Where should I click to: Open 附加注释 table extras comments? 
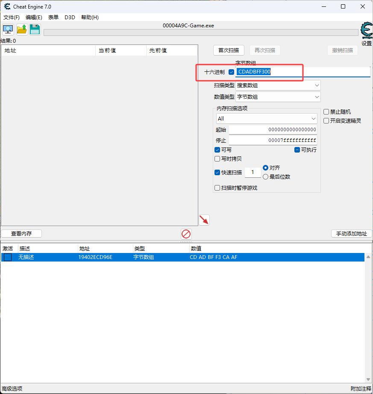coord(361,389)
